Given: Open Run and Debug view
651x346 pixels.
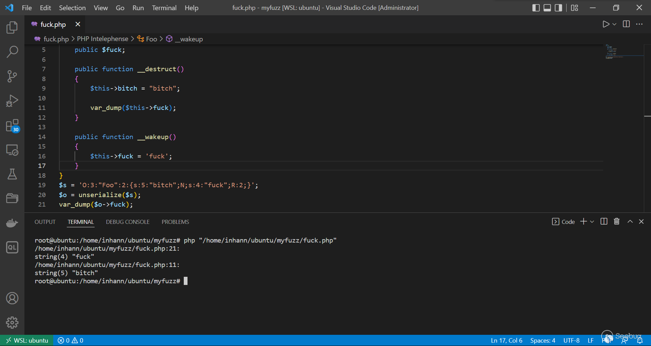Looking at the screenshot, I should click(12, 101).
